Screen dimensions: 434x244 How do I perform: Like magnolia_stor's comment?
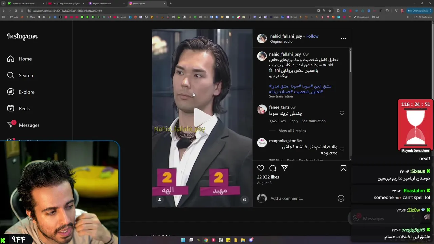pyautogui.click(x=342, y=149)
